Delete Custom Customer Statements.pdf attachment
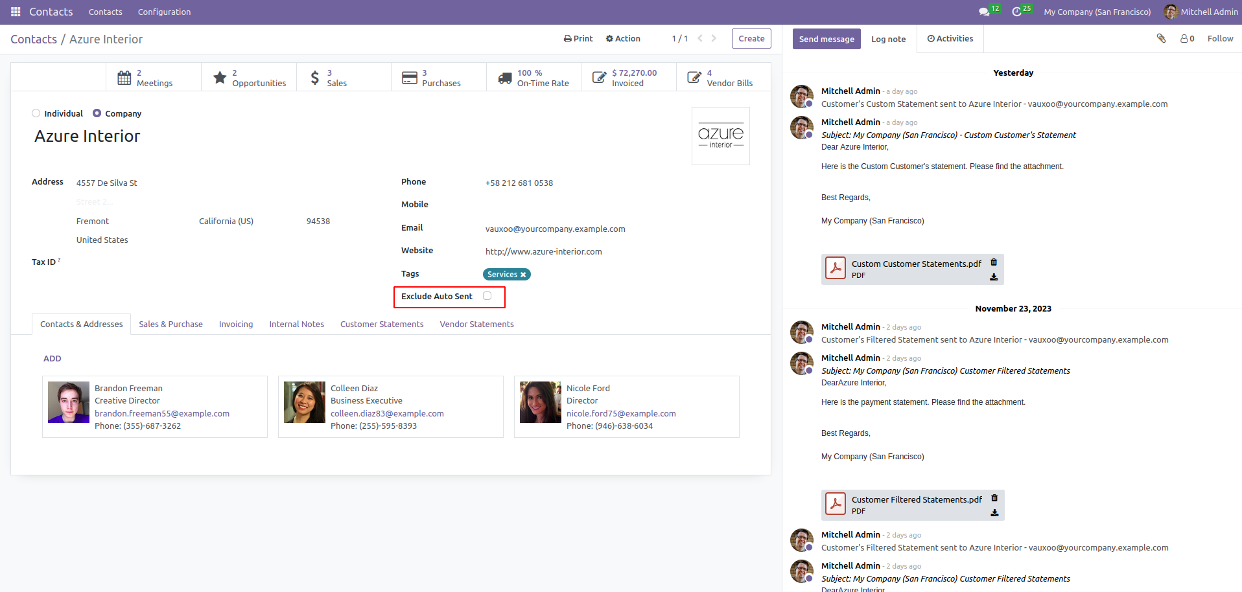This screenshot has width=1242, height=592. click(x=994, y=262)
